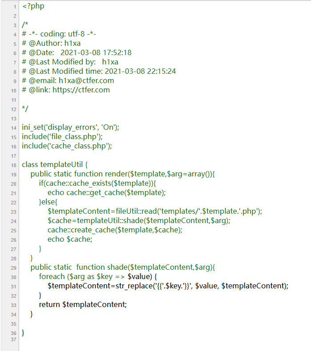This screenshot has width=311, height=351.
Task: Click the 'public static function render' line
Action: click(123, 174)
